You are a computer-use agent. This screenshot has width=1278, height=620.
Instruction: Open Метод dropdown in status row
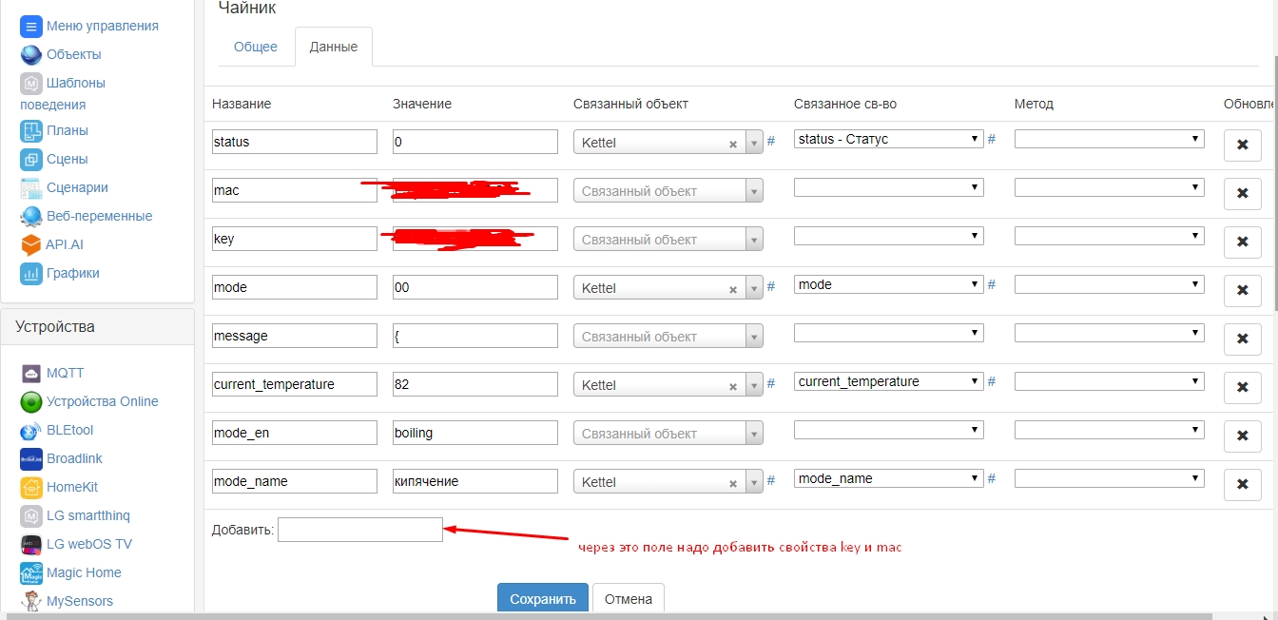1110,139
